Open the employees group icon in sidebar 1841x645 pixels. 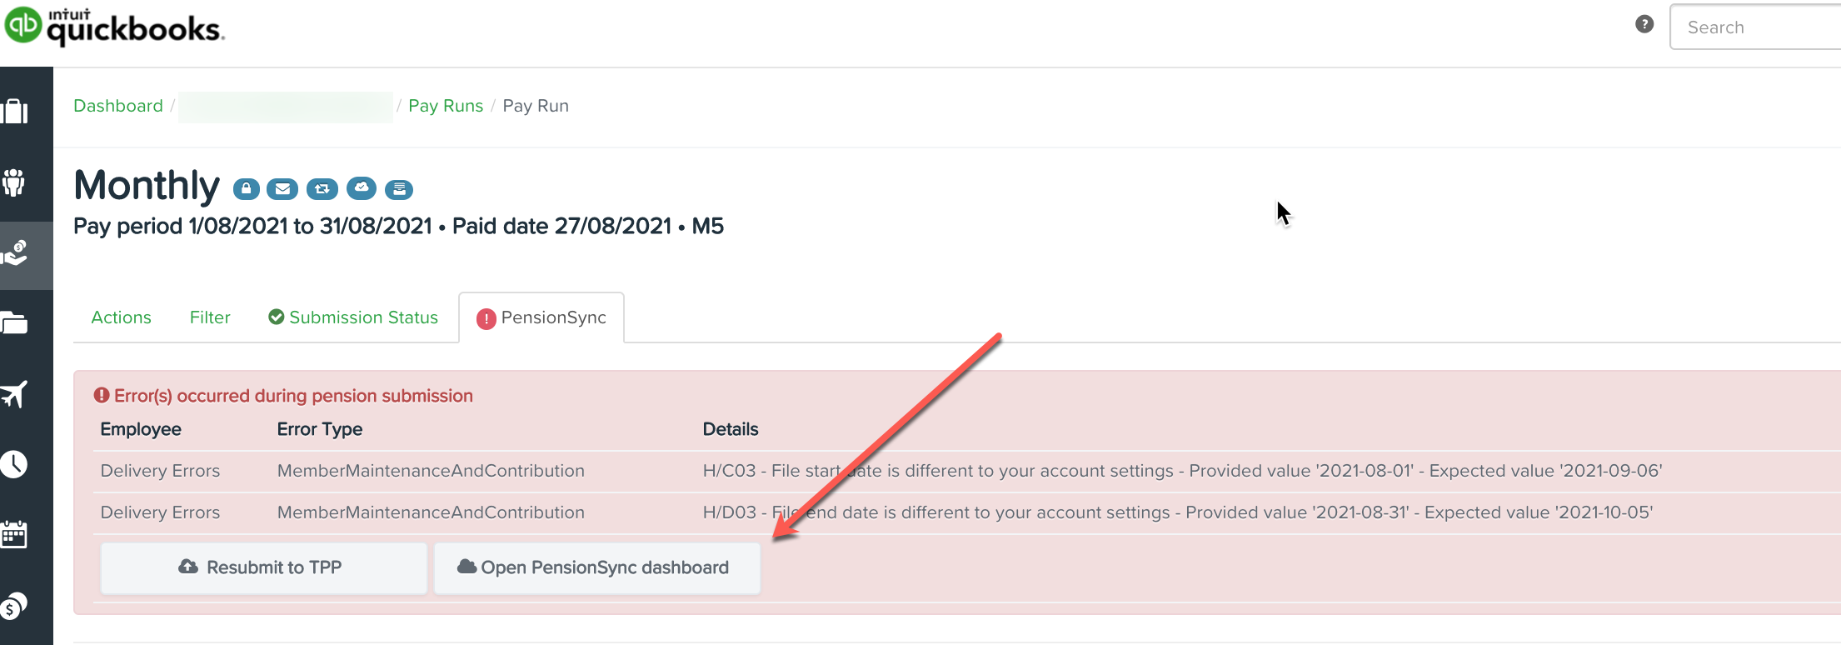(x=15, y=182)
